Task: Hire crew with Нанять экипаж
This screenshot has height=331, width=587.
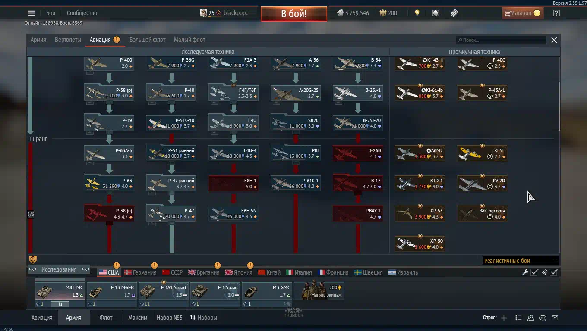Action: pos(319,290)
